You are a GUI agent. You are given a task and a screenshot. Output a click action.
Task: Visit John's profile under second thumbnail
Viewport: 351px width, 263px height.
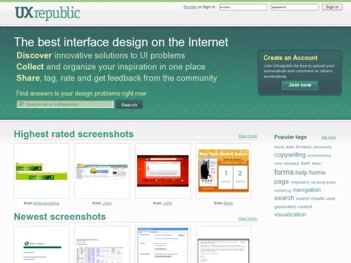click(107, 203)
